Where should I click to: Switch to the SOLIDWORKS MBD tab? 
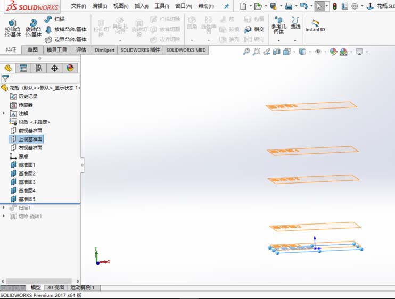tap(186, 50)
